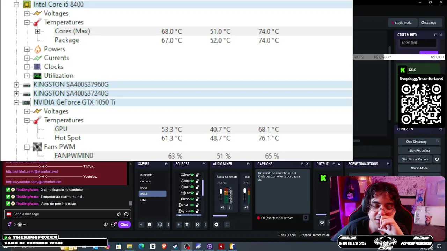Select the react scene
This screenshot has width=447, height=251.
click(153, 194)
